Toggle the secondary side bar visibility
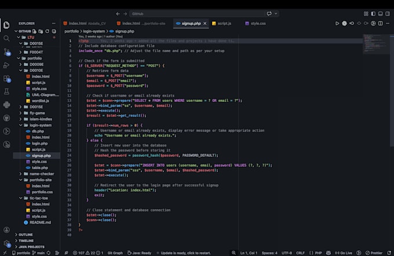 [388, 14]
